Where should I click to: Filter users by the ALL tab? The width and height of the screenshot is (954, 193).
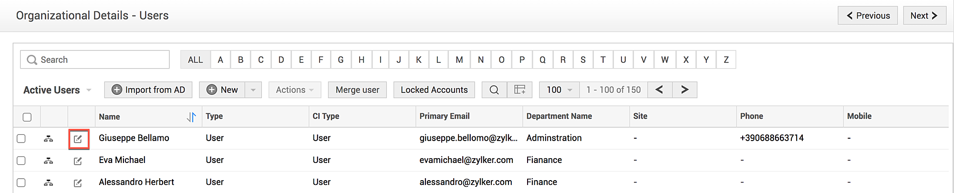[x=195, y=60]
